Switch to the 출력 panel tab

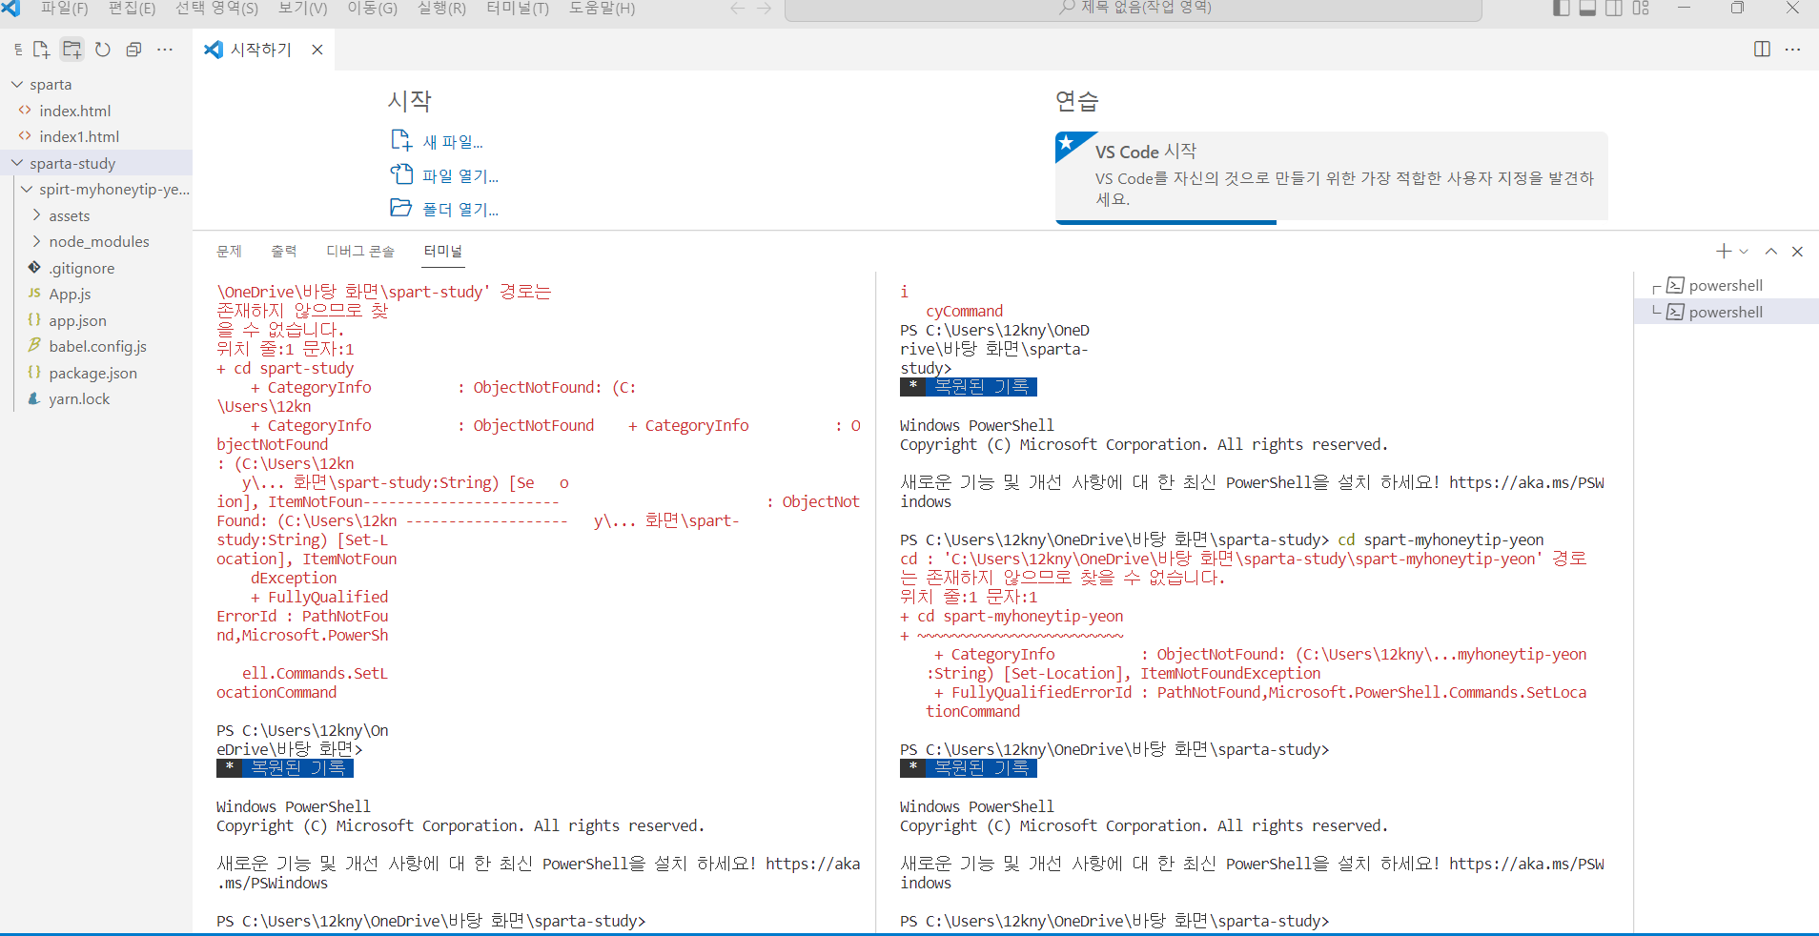[x=284, y=251]
